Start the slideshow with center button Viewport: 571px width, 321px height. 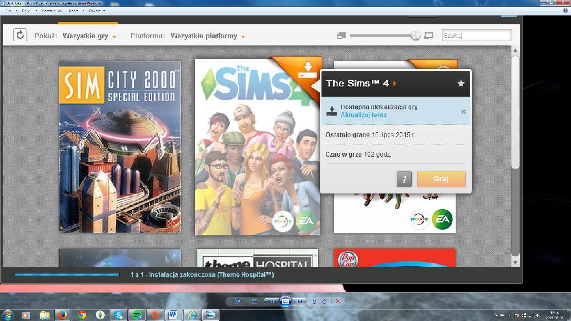(285, 301)
